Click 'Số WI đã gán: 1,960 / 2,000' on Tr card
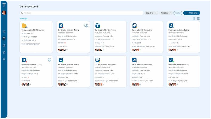Viewport: 211px width, 119px height. pos(178,81)
